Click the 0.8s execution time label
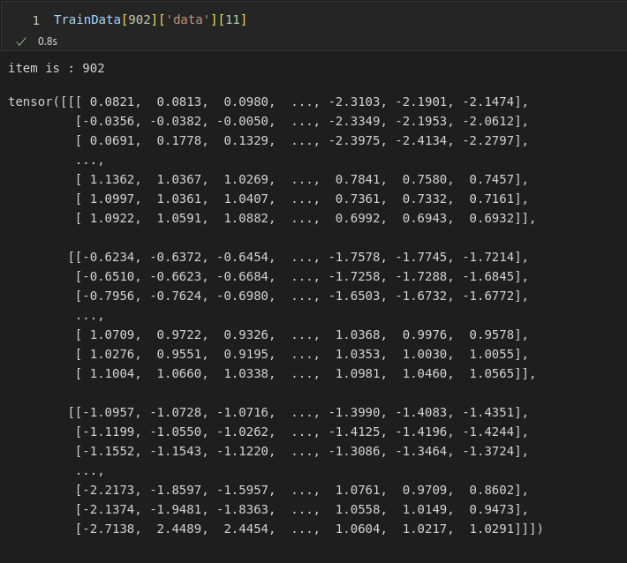 coord(47,41)
